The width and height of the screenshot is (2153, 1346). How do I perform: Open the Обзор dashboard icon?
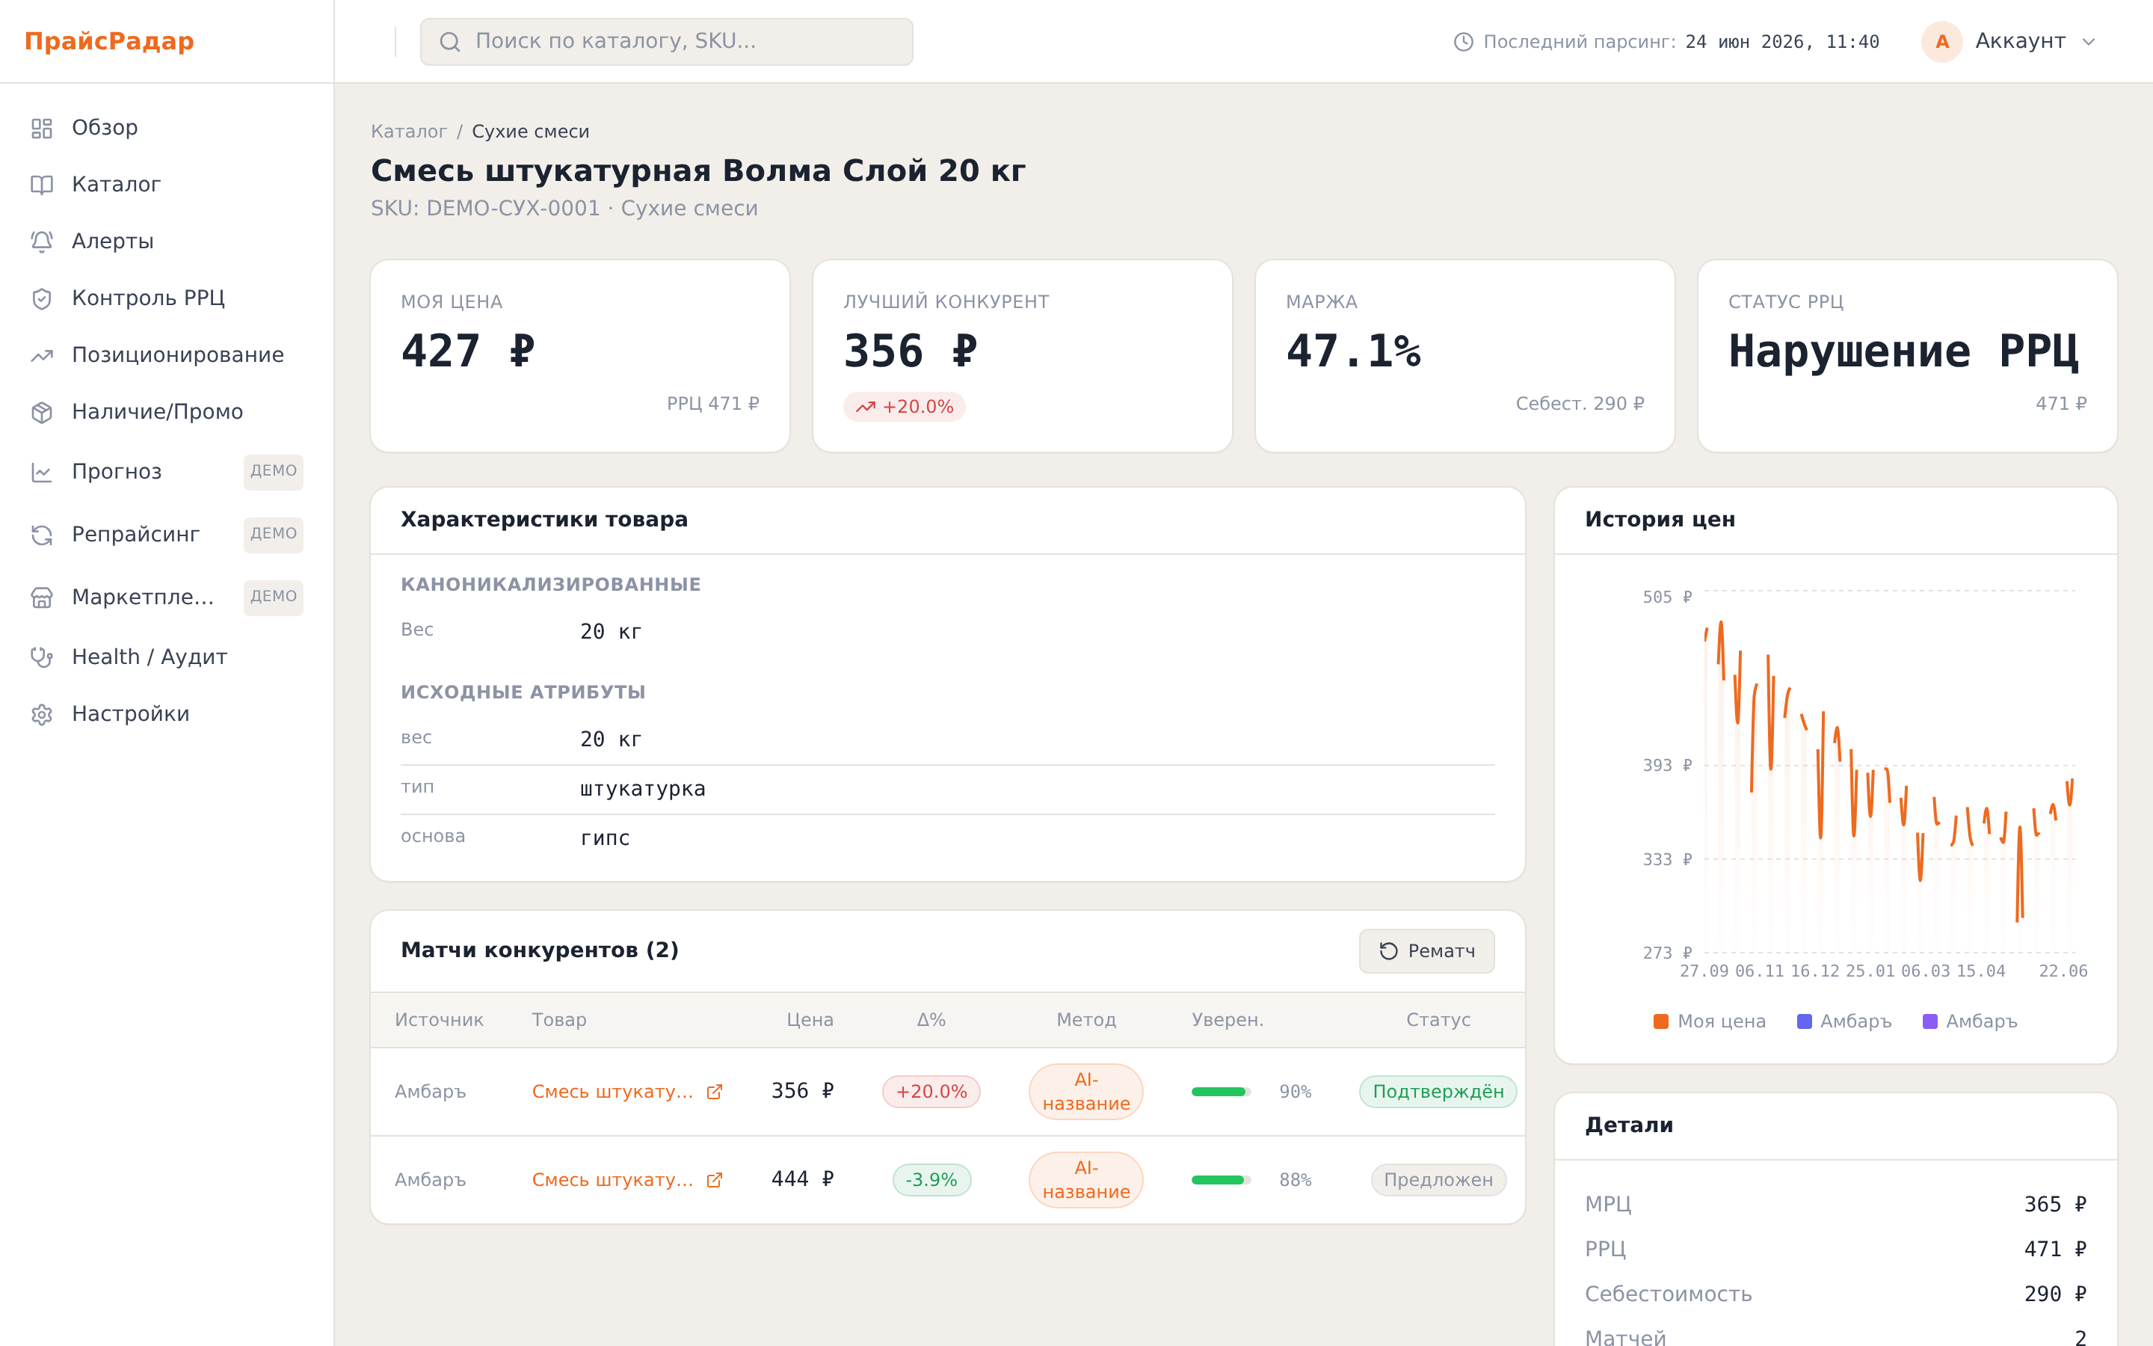(42, 128)
